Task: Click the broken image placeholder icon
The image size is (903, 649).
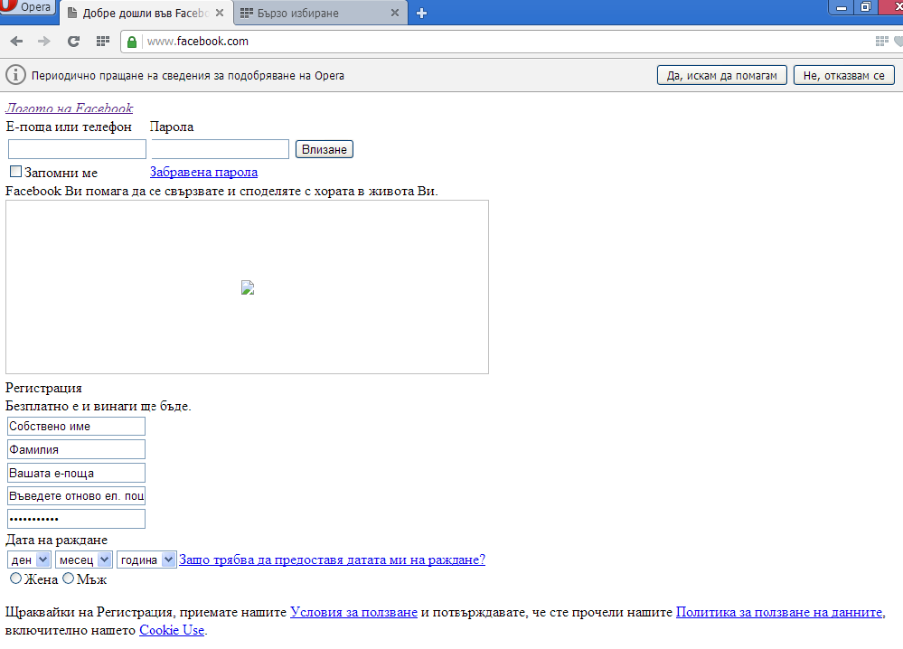Action: pos(248,287)
